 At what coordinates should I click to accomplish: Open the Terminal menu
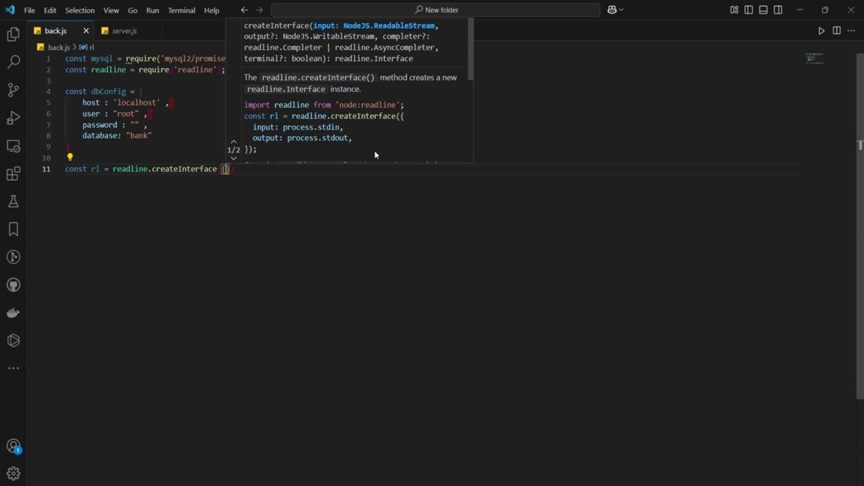click(181, 10)
